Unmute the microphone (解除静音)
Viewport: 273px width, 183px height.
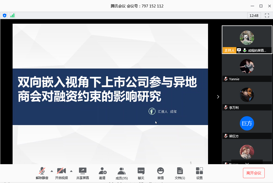tap(42, 171)
